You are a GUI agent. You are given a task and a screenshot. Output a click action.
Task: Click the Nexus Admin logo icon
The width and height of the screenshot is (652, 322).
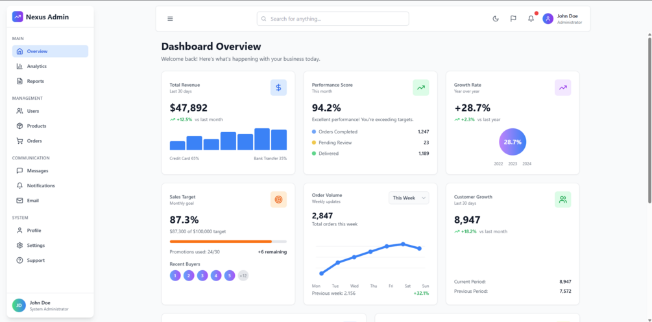click(x=18, y=17)
